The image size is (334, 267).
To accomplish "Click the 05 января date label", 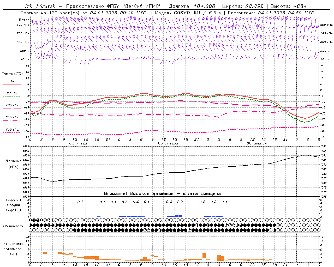I will (x=168, y=143).
